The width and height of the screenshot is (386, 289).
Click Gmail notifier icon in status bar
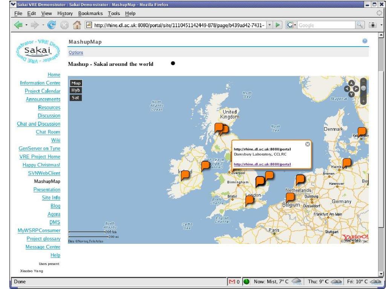coord(232,281)
